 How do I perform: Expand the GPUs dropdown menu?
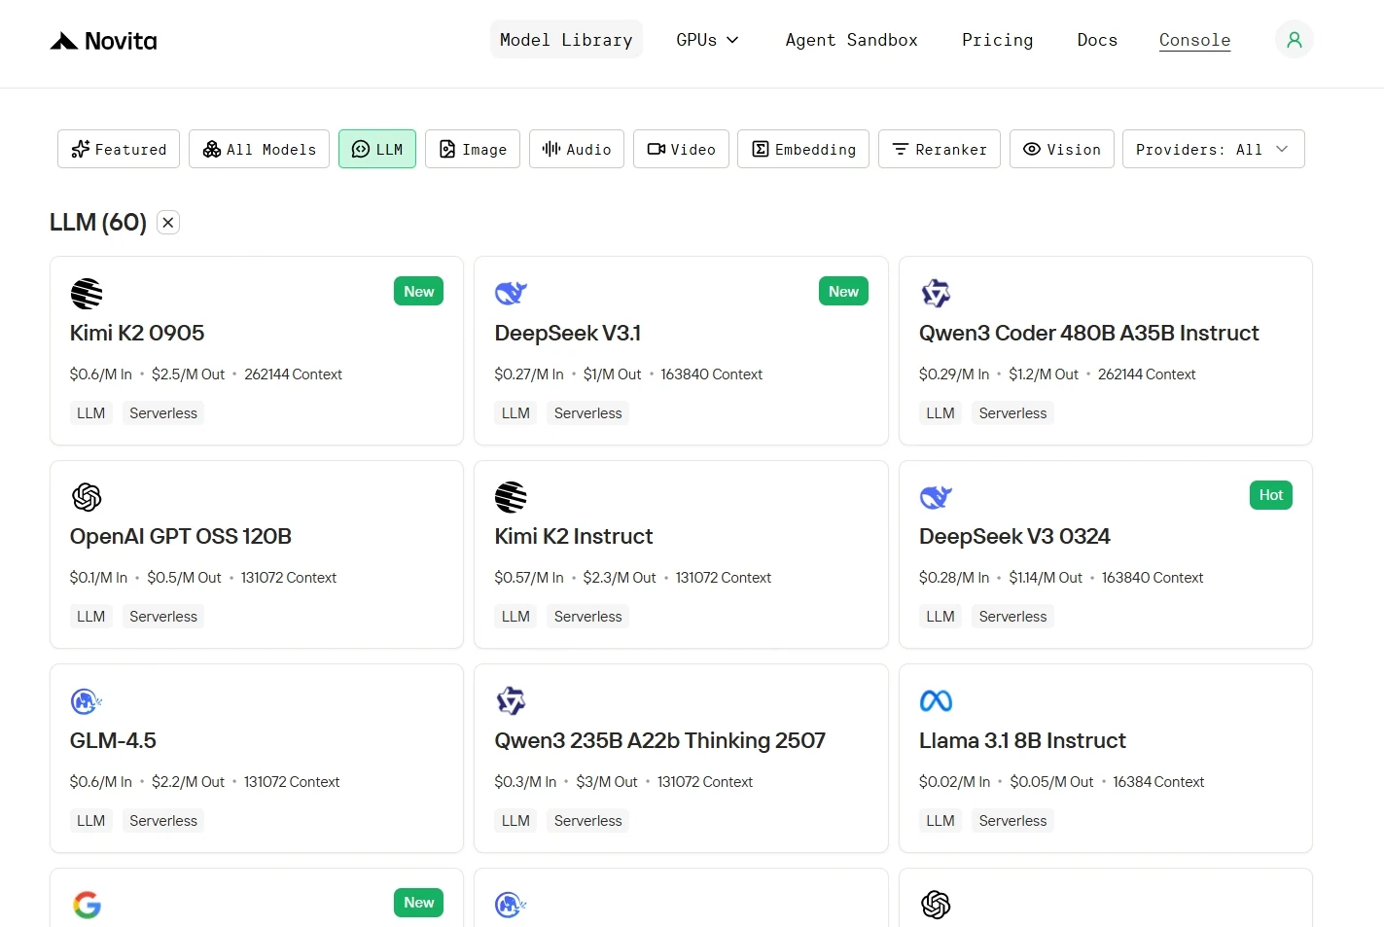pyautogui.click(x=707, y=40)
